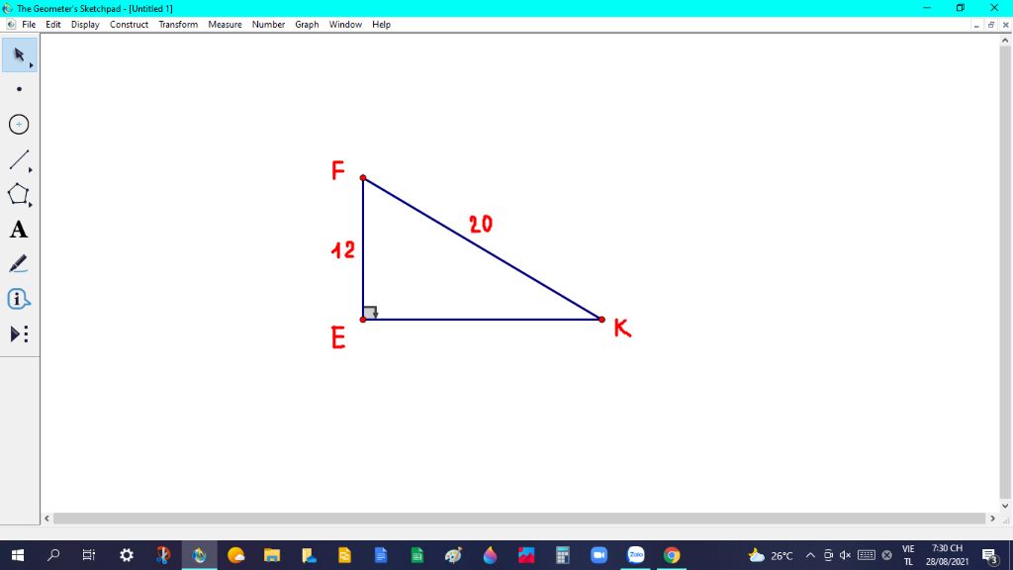Open the Construct menu

(x=130, y=25)
